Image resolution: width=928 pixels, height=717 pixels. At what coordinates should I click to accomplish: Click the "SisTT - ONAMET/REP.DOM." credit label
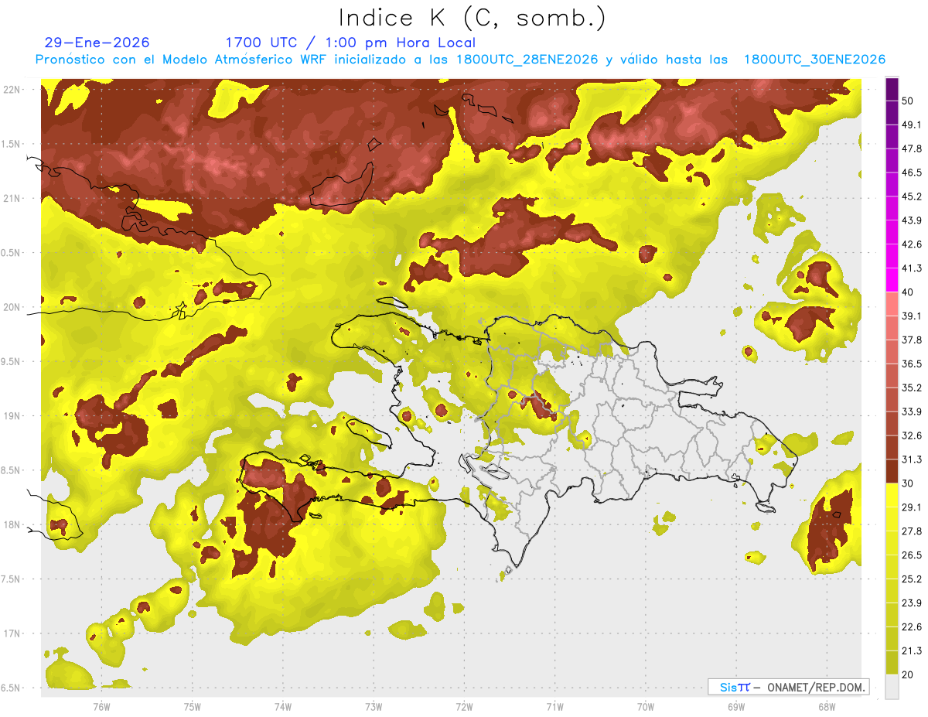pyautogui.click(x=789, y=687)
